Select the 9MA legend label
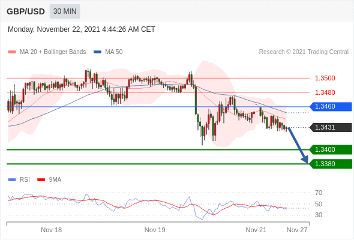 pyautogui.click(x=55, y=180)
